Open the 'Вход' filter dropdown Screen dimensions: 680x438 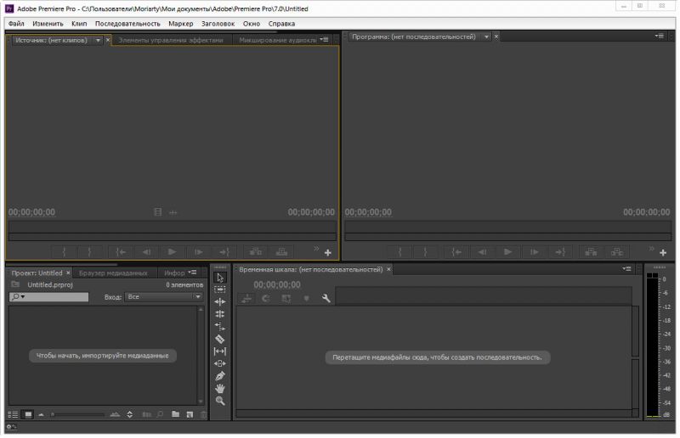[163, 297]
